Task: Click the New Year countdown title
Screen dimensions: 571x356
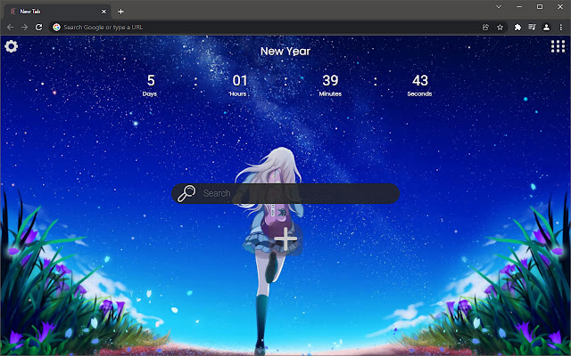Action: pos(285,52)
